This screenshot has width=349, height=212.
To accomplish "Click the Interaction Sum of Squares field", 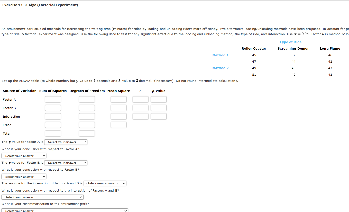I will 53,116.
